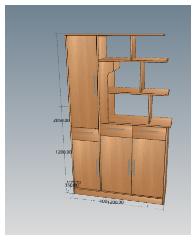Select the upper open shelf board
Screen dimensions: 191x240
pos(133,60)
